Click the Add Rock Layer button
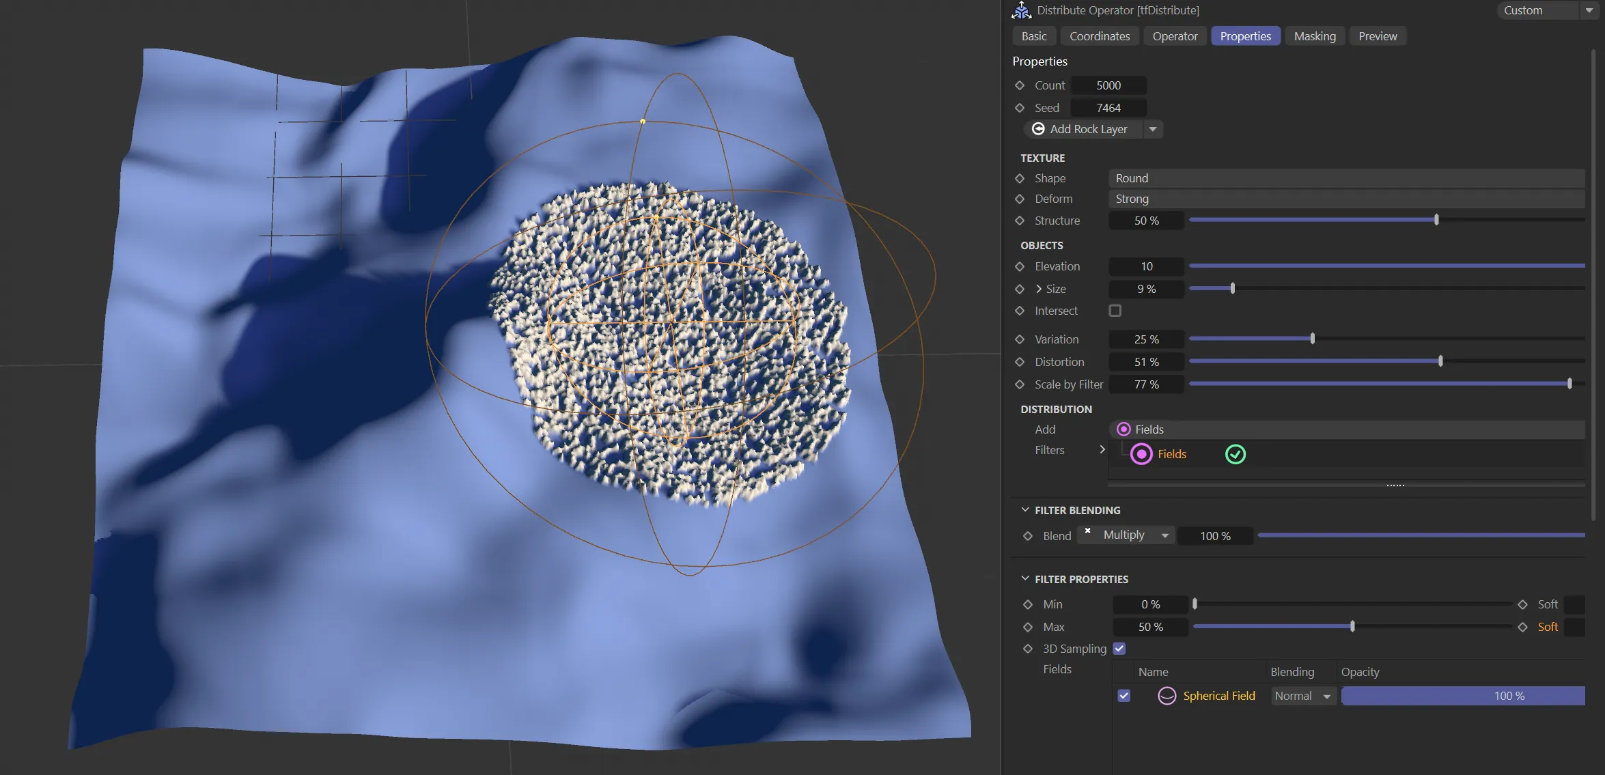Screen dimensions: 1605x775 coord(1088,129)
